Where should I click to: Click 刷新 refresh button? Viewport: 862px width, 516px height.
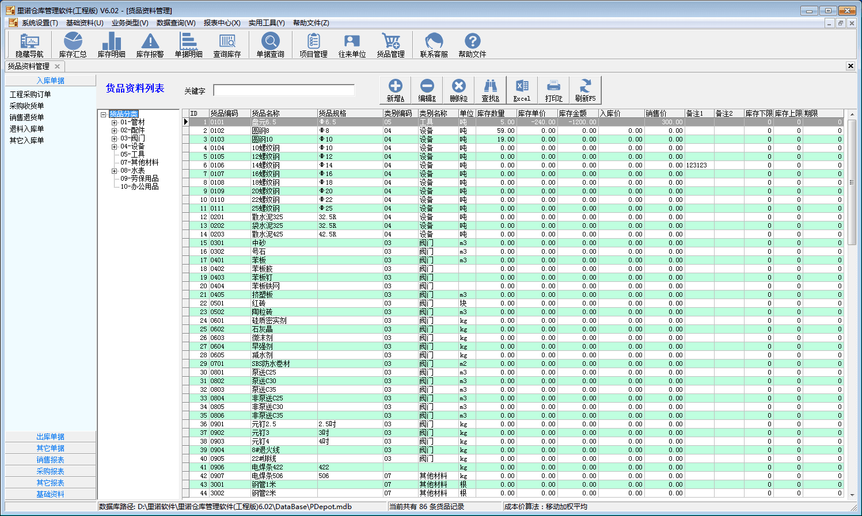pyautogui.click(x=585, y=90)
